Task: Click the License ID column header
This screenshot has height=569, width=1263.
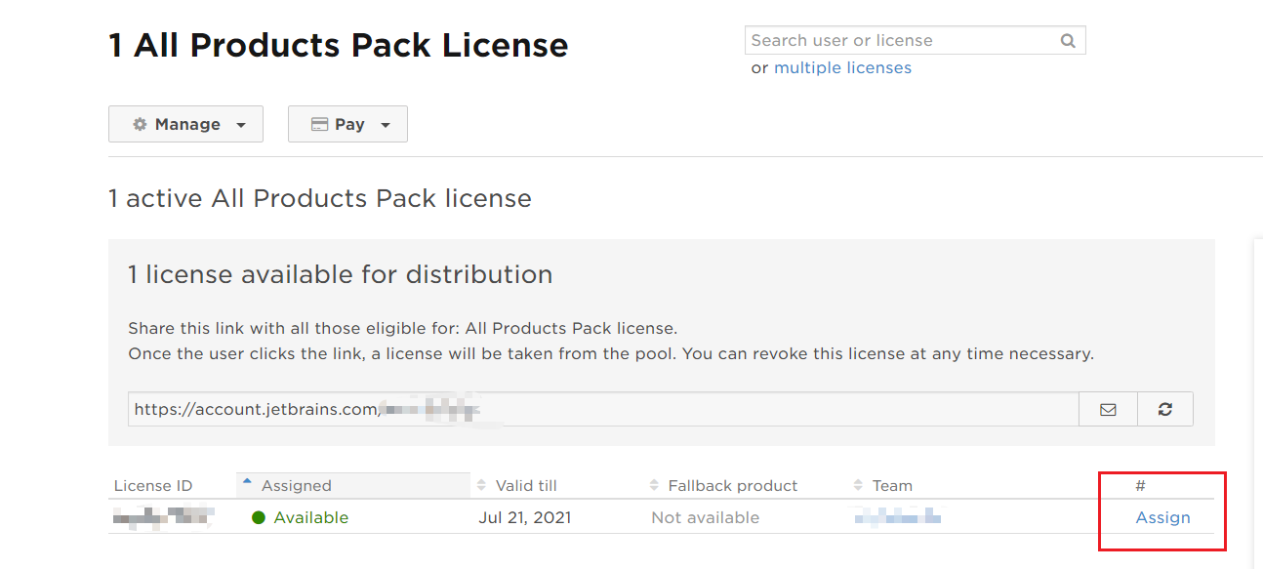Action: click(153, 486)
